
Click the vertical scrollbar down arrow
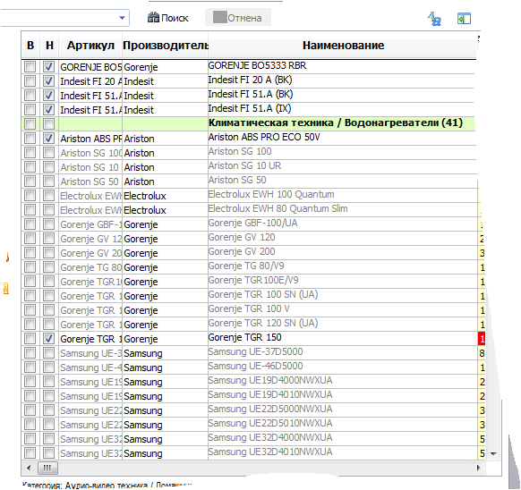[x=493, y=454]
